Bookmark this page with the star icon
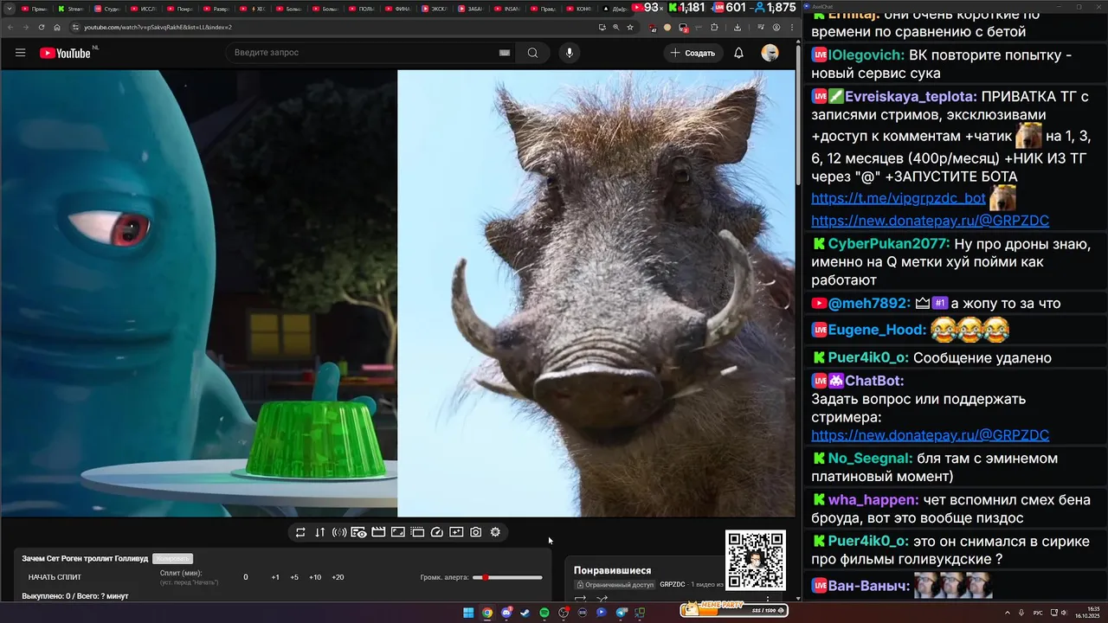This screenshot has width=1108, height=623. [x=630, y=27]
